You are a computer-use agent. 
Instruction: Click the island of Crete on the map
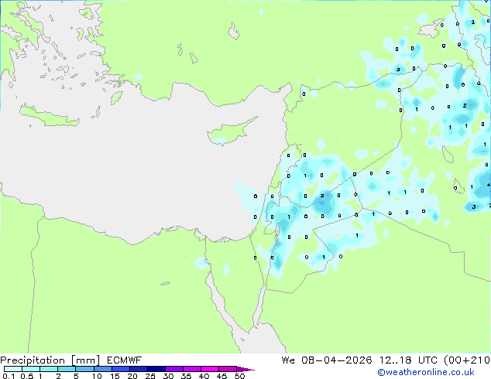(49, 116)
